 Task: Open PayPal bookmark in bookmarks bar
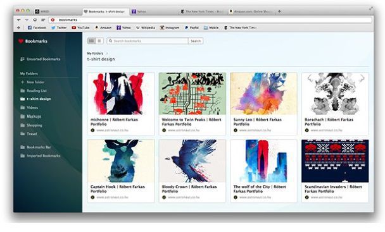tap(191, 28)
